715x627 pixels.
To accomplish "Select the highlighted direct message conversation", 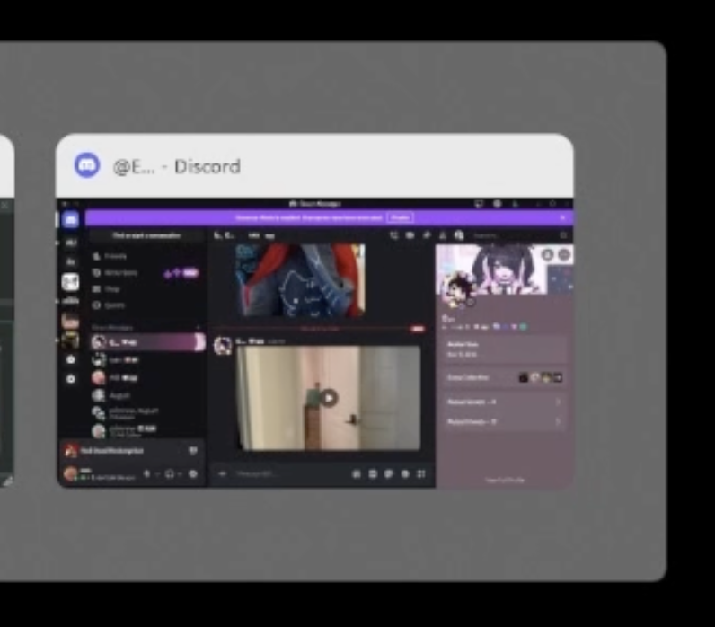I will pos(147,342).
